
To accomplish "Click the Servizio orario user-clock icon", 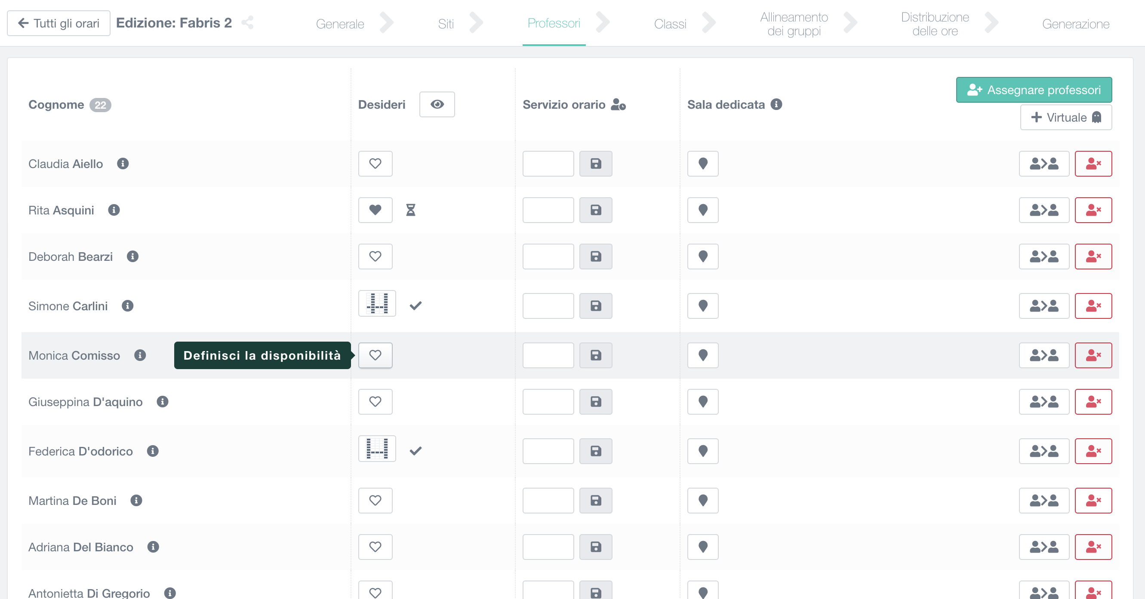I will coord(618,104).
